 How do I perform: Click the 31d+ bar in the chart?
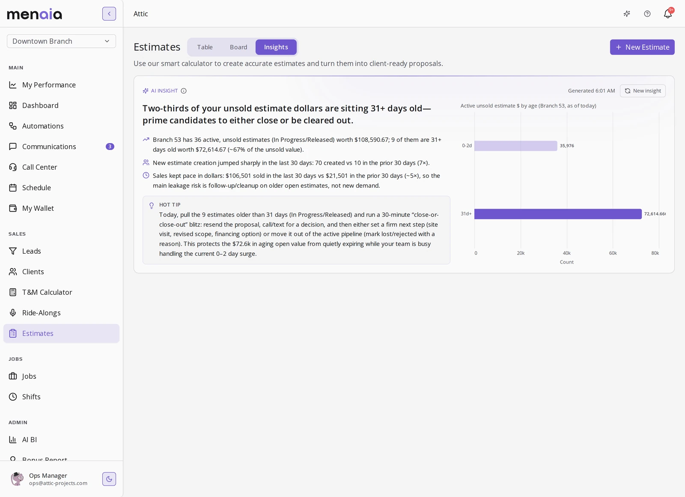pyautogui.click(x=558, y=214)
